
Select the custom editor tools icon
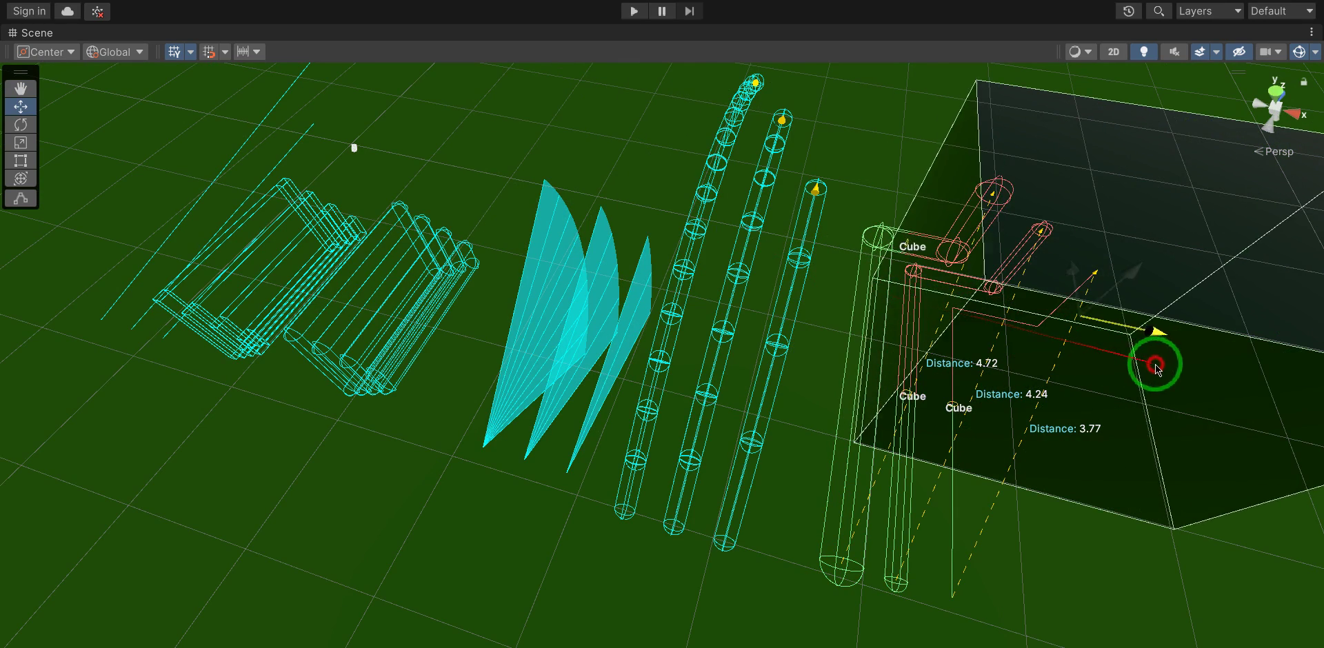[21, 198]
